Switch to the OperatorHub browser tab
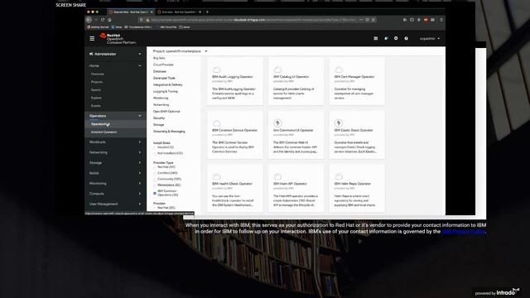Image resolution: width=530 pixels, height=298 pixels. click(x=130, y=12)
